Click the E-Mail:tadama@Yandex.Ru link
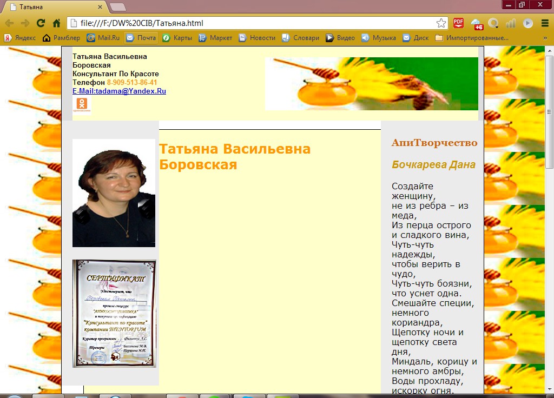The width and height of the screenshot is (554, 398). (x=119, y=91)
